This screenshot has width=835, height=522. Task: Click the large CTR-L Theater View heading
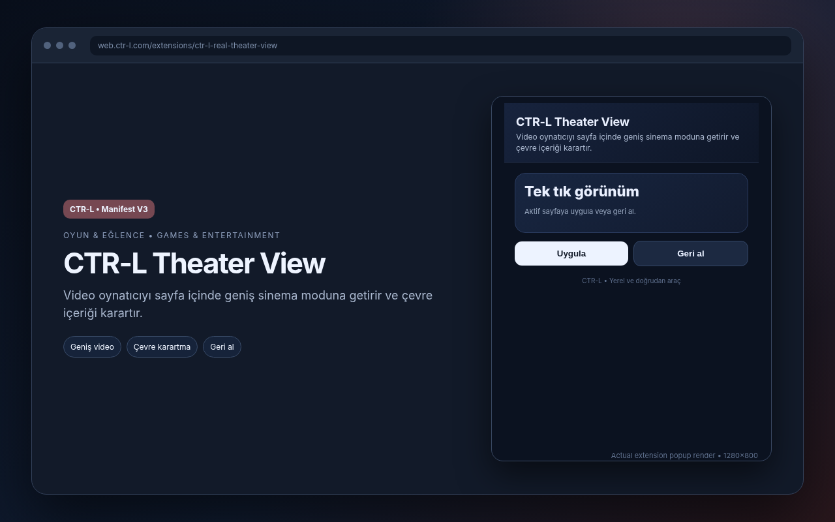(x=194, y=264)
